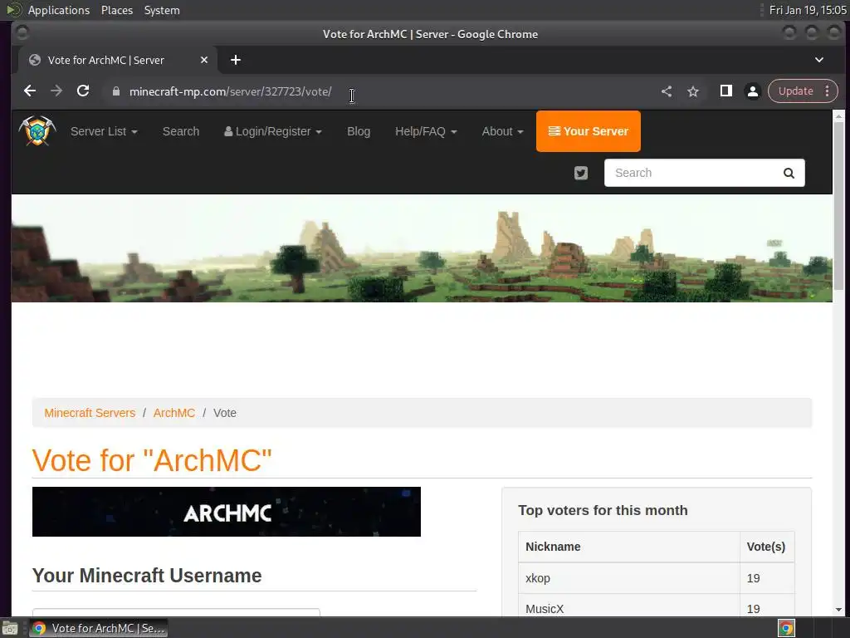850x638 pixels.
Task: Open Chrome's three-dot menu
Action: pyautogui.click(x=828, y=91)
